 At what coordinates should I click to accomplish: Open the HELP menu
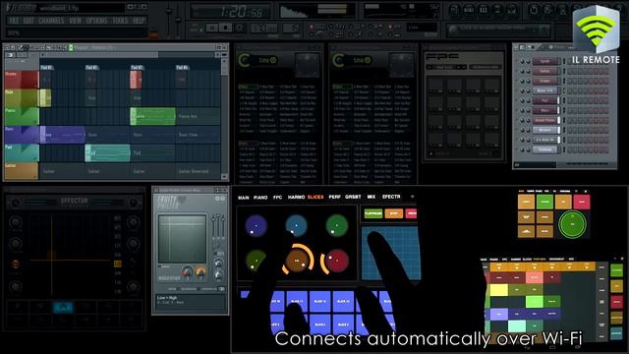pyautogui.click(x=139, y=21)
